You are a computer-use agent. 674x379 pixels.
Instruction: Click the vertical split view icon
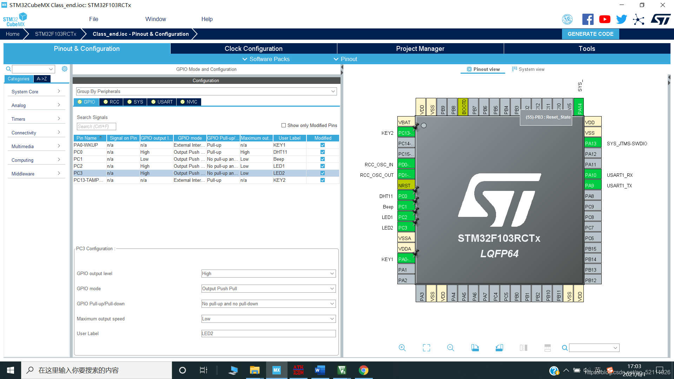coord(548,348)
